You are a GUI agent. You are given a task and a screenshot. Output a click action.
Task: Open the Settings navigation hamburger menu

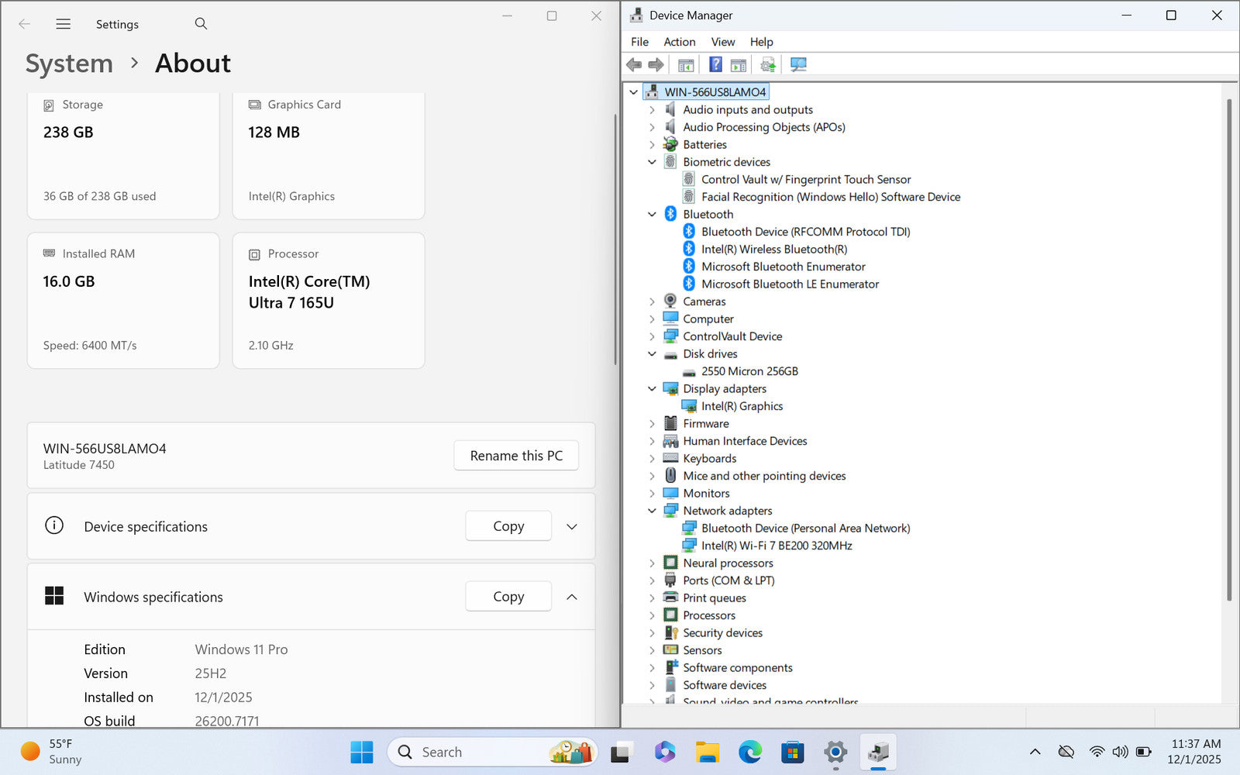64,24
